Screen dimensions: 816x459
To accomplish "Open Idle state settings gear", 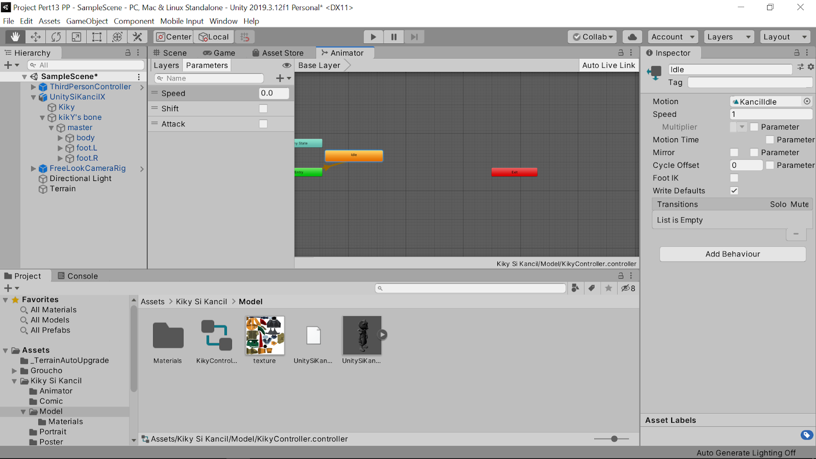I will (x=811, y=67).
